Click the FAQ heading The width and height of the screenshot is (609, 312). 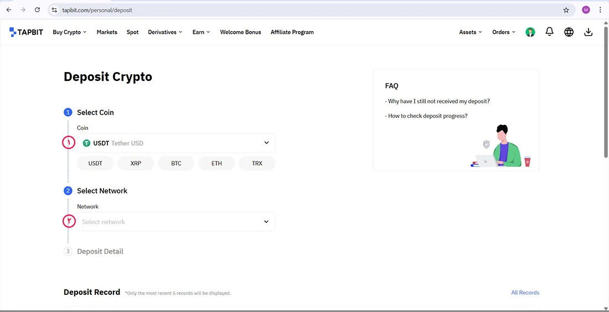(391, 86)
